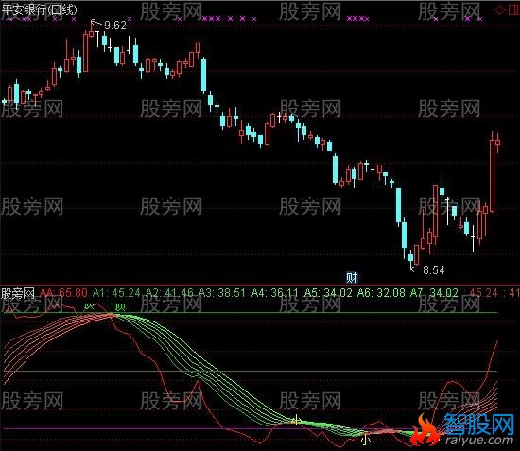The width and height of the screenshot is (520, 451).
Task: Select the 9.62 high price label
Action: [x=115, y=26]
